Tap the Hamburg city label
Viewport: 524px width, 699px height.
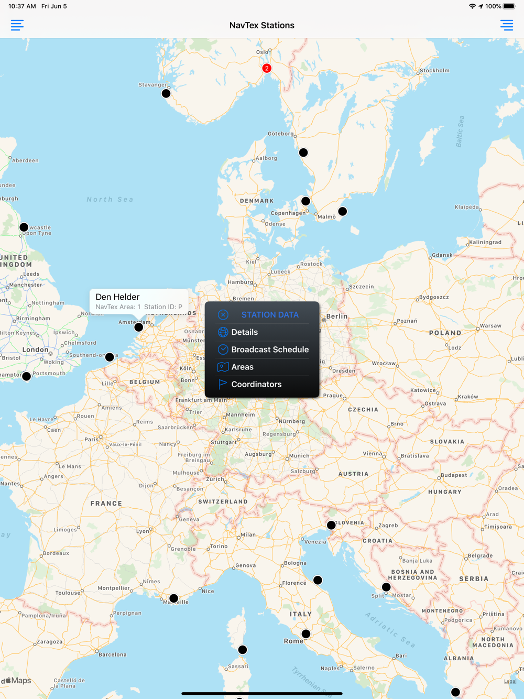coord(241,282)
